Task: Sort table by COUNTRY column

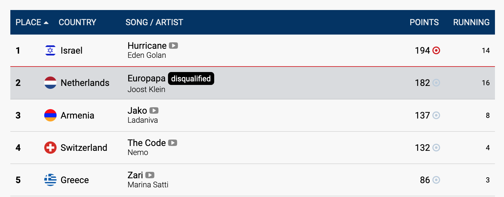Action: 78,22
